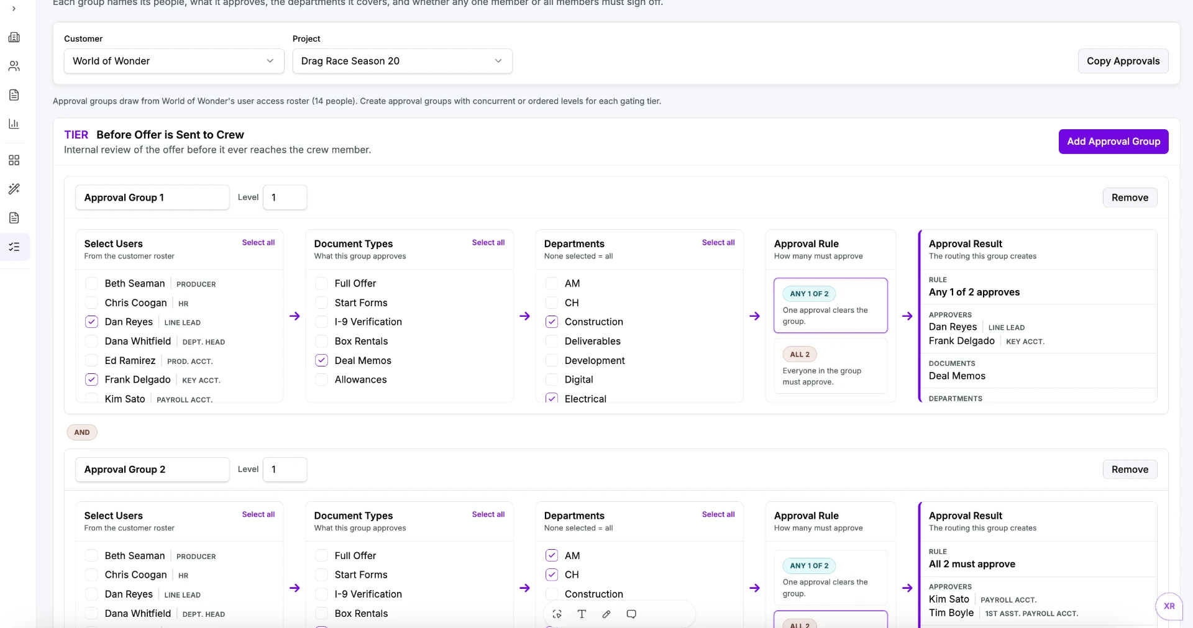Screen dimensions: 1193x628
Task: Select all document types in Approval Group 1
Action: [x=488, y=243]
